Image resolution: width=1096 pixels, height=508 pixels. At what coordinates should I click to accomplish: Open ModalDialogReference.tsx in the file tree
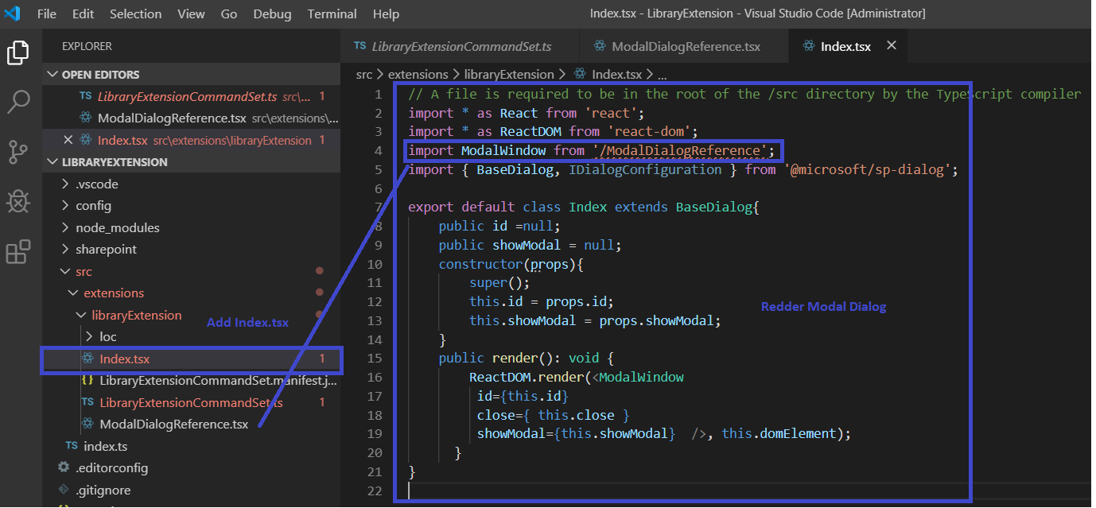pyautogui.click(x=191, y=425)
